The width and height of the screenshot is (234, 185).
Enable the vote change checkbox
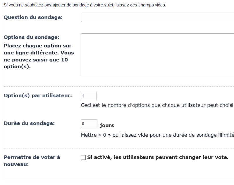83,157
